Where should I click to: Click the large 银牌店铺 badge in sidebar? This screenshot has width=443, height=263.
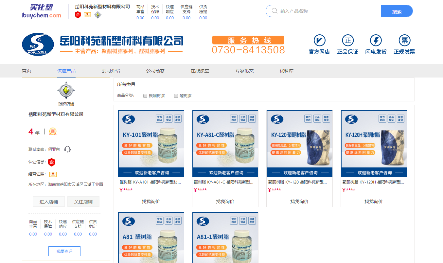pos(66,91)
